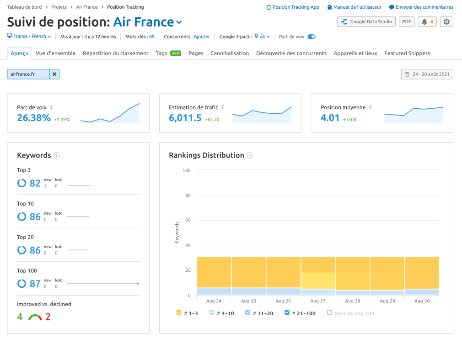Export report with PDF button
Image resolution: width=462 pixels, height=338 pixels.
tap(407, 22)
